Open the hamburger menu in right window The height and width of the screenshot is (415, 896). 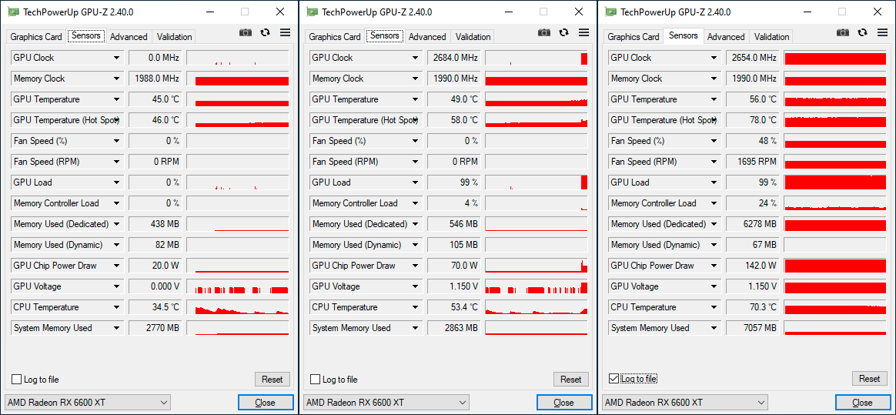(x=883, y=32)
